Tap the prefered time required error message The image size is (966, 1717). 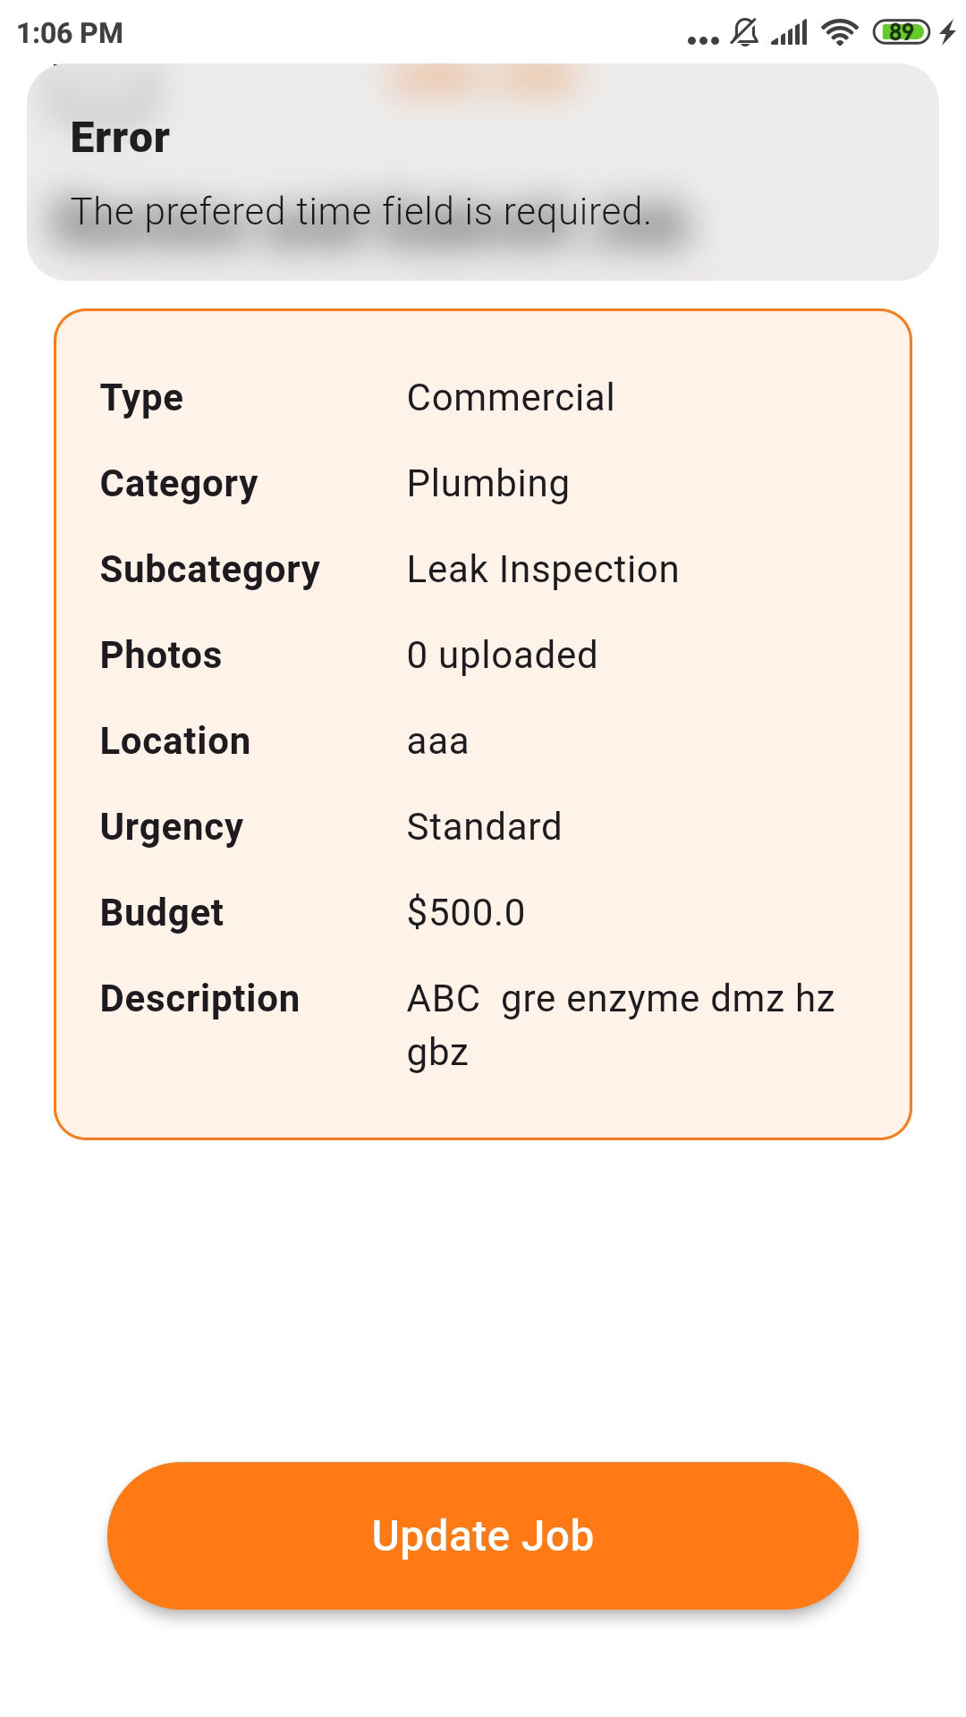360,212
